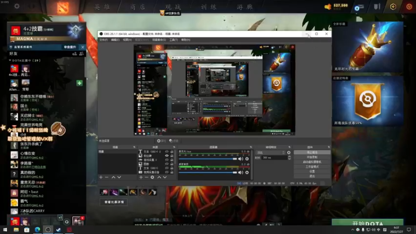Move scene up in Scenes panel

113,177
